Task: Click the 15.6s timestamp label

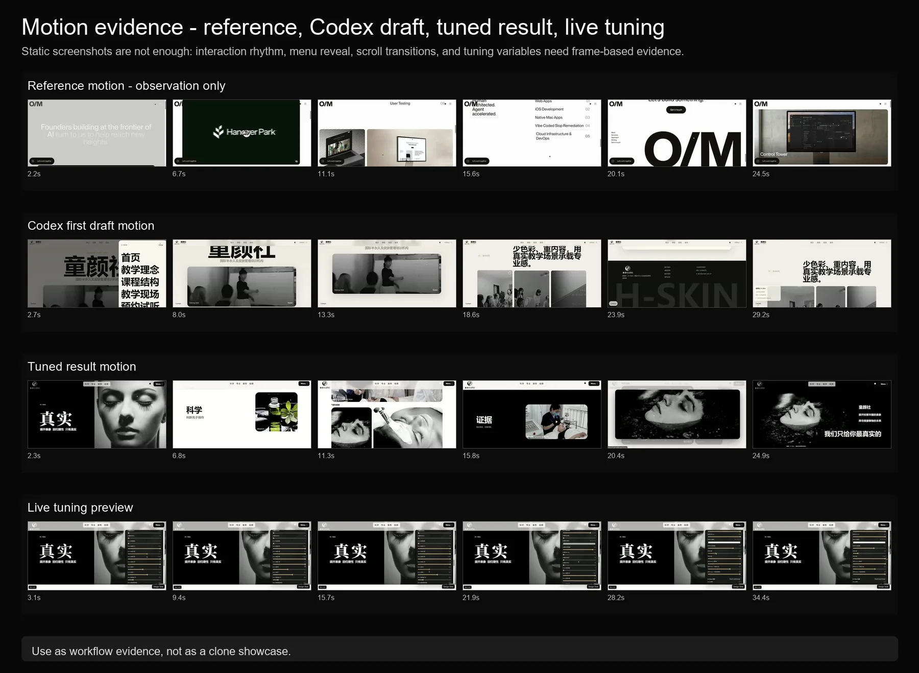Action: [x=471, y=174]
